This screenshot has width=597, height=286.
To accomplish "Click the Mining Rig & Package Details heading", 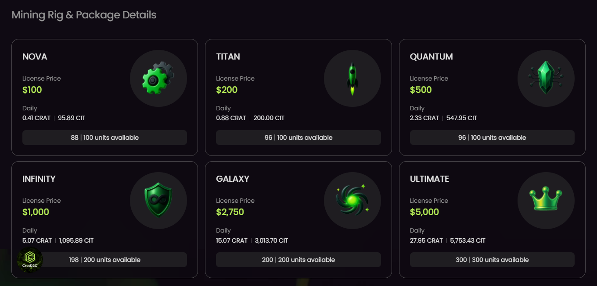I will click(x=84, y=15).
